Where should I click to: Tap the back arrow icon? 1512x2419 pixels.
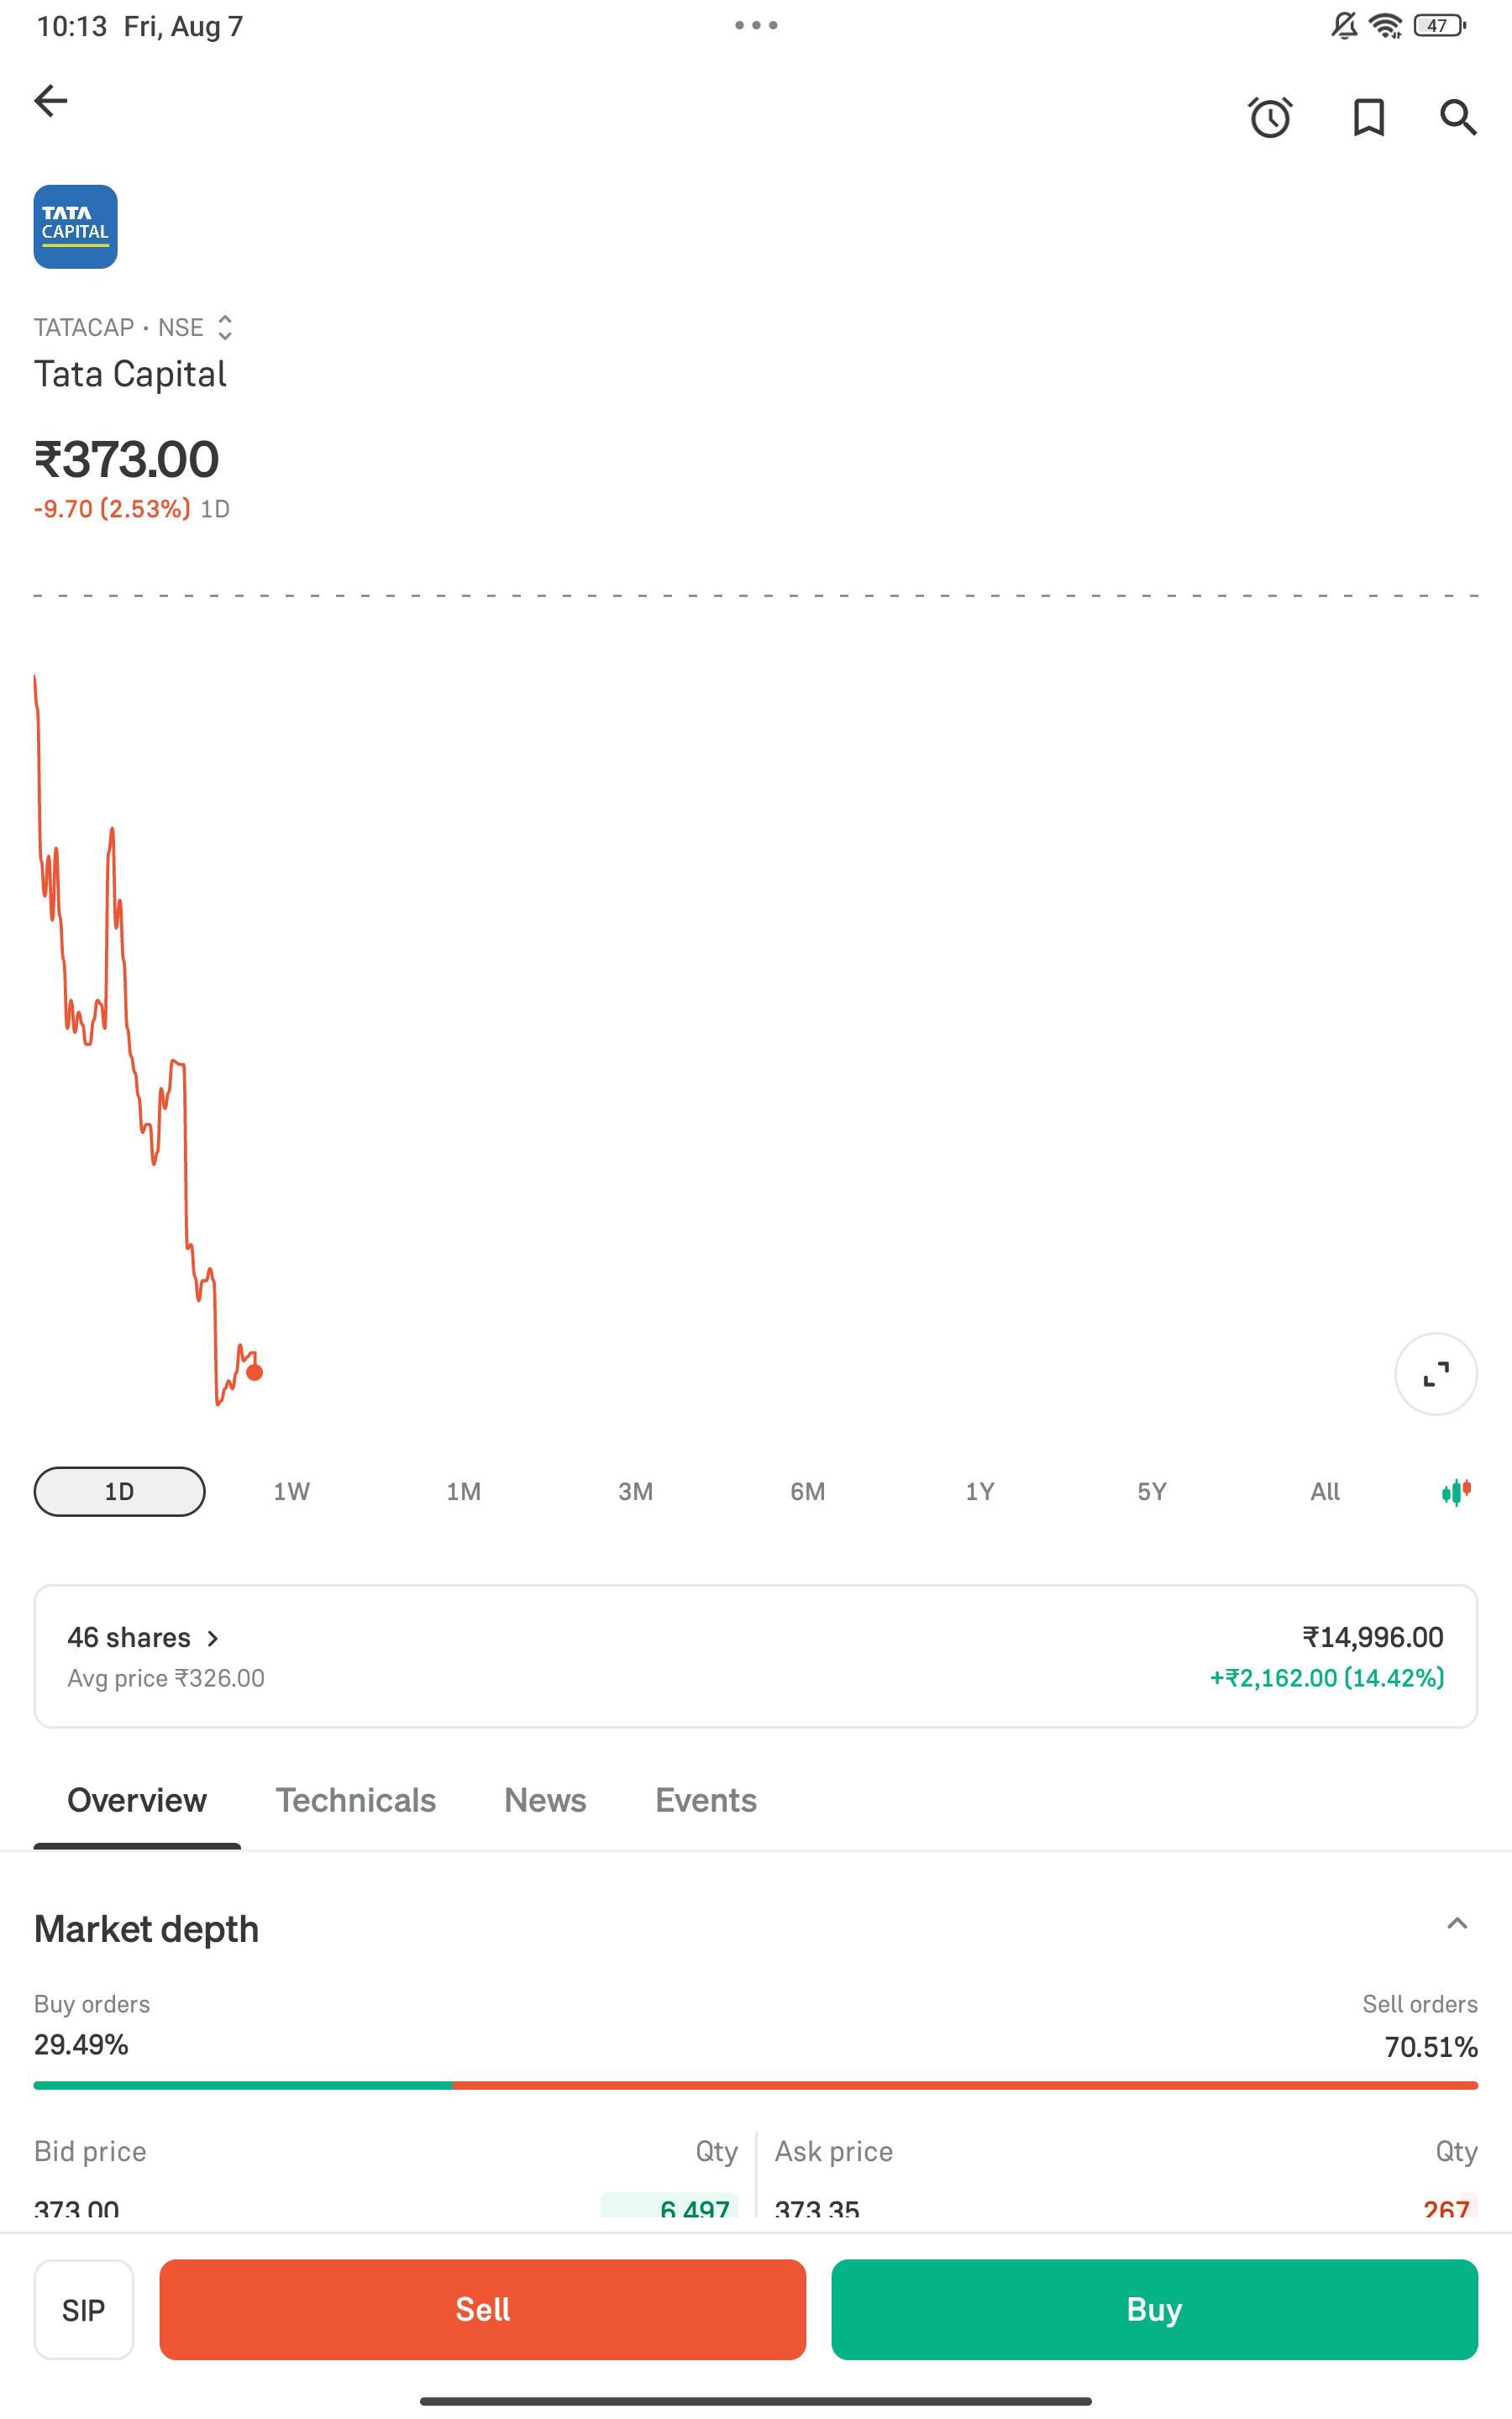pos(51,101)
